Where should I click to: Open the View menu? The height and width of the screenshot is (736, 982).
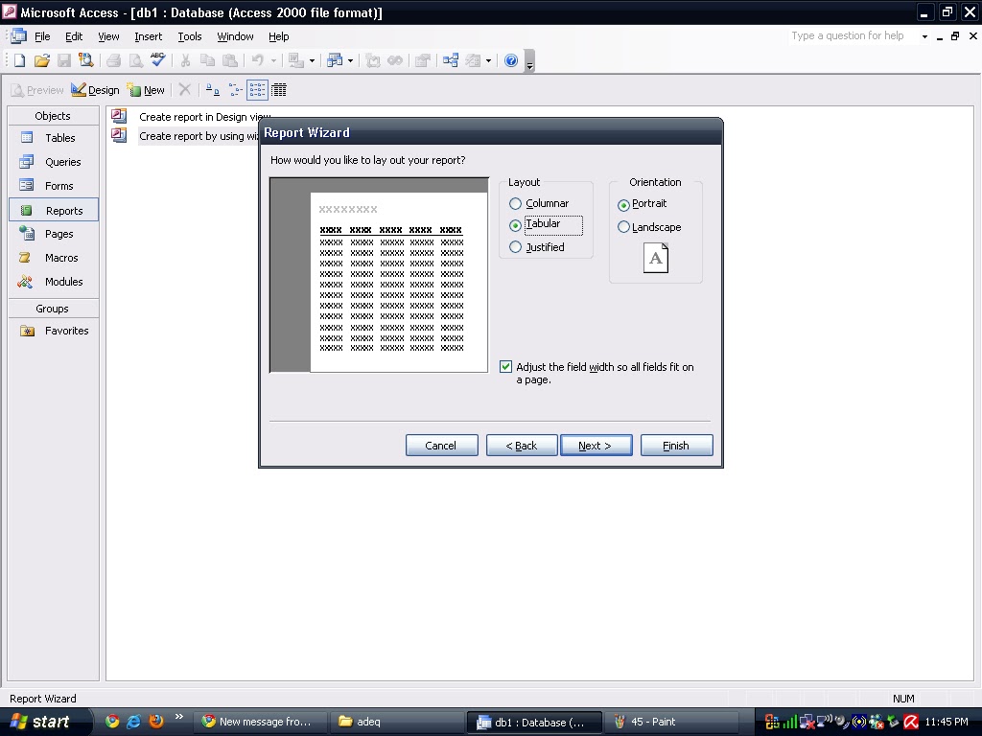pos(108,36)
